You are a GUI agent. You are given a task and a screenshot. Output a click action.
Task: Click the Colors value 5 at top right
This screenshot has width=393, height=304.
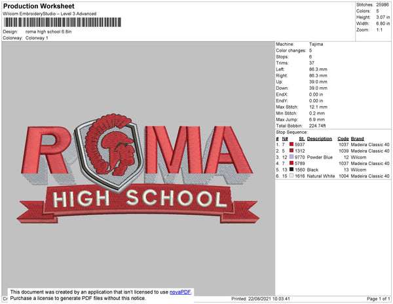click(x=377, y=11)
